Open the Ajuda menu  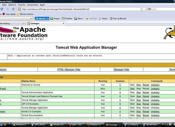tap(42, 5)
